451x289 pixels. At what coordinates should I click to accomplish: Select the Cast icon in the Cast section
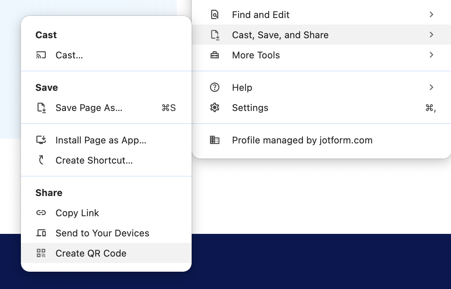click(x=41, y=55)
